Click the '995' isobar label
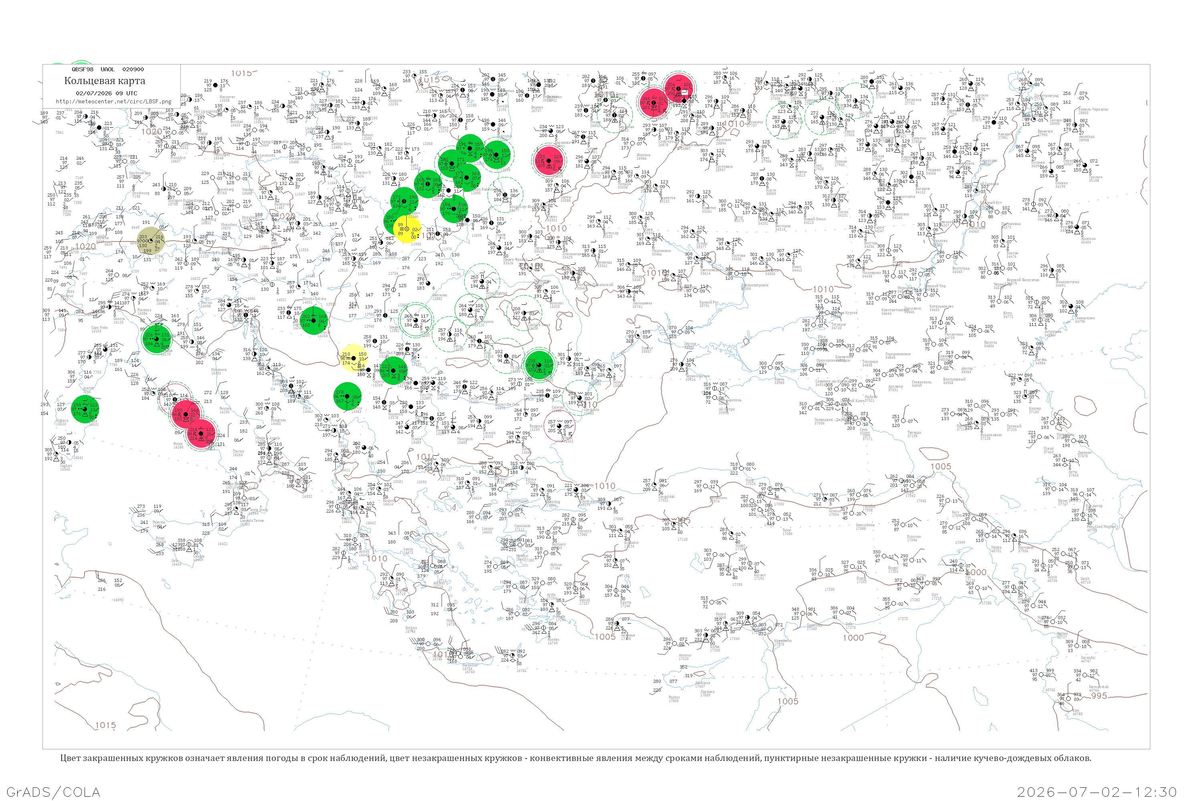The height and width of the screenshot is (801, 1202). coord(1099,696)
